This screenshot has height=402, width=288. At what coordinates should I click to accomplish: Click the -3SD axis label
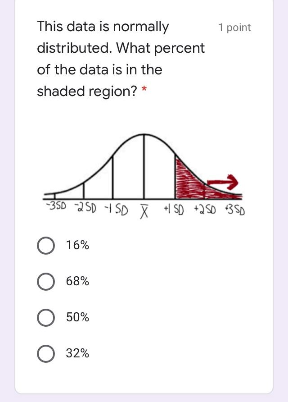[55, 206]
